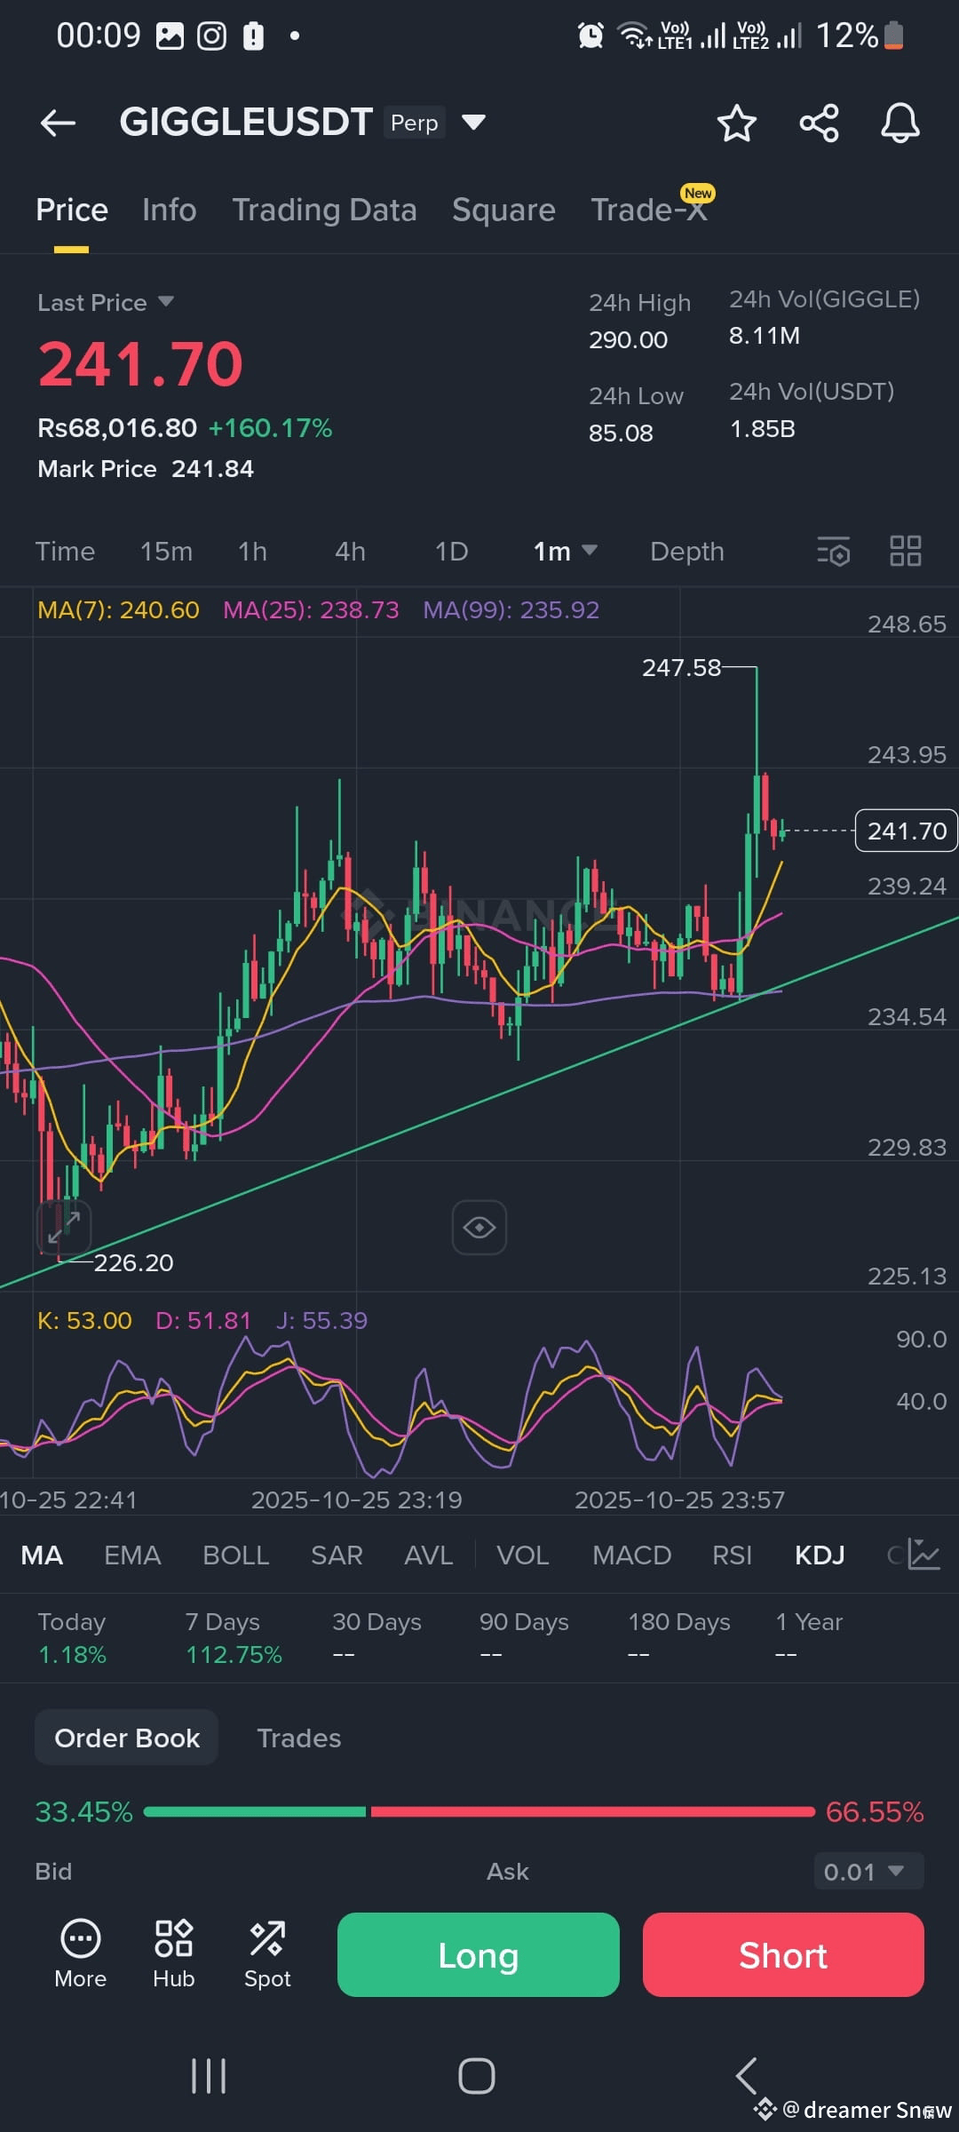Screen dimensions: 959x2132
Task: Tap the bid/ask ratio bar
Action: click(479, 1811)
